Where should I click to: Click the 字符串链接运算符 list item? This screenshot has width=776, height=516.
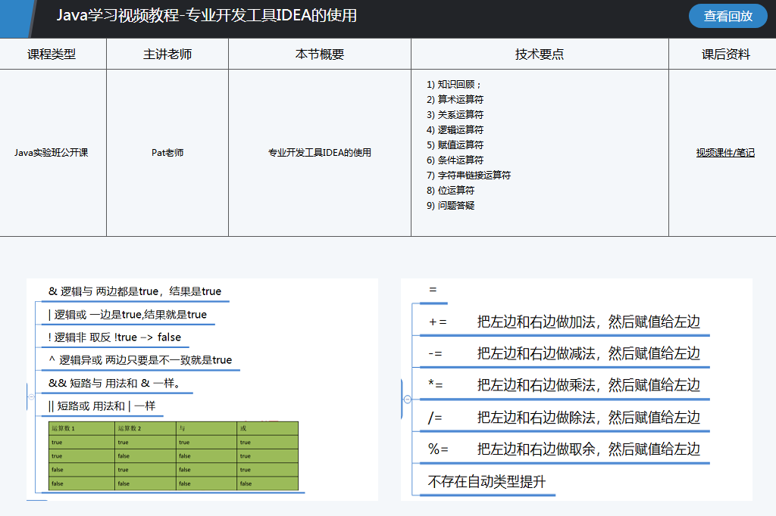click(474, 176)
